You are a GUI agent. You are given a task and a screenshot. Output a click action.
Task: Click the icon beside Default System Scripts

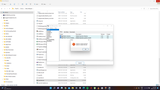(x=62, y=38)
